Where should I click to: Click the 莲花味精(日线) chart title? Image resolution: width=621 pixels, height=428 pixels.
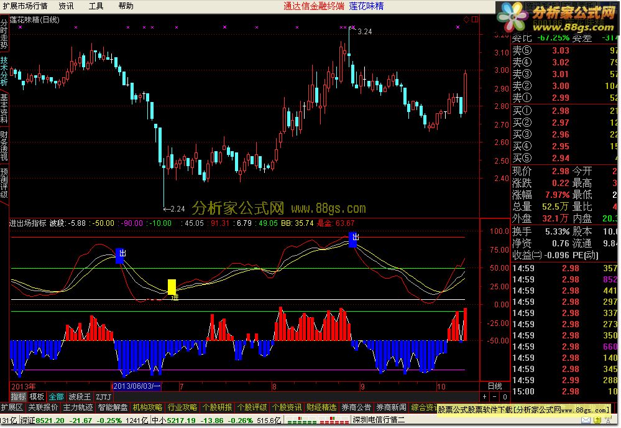coord(34,20)
